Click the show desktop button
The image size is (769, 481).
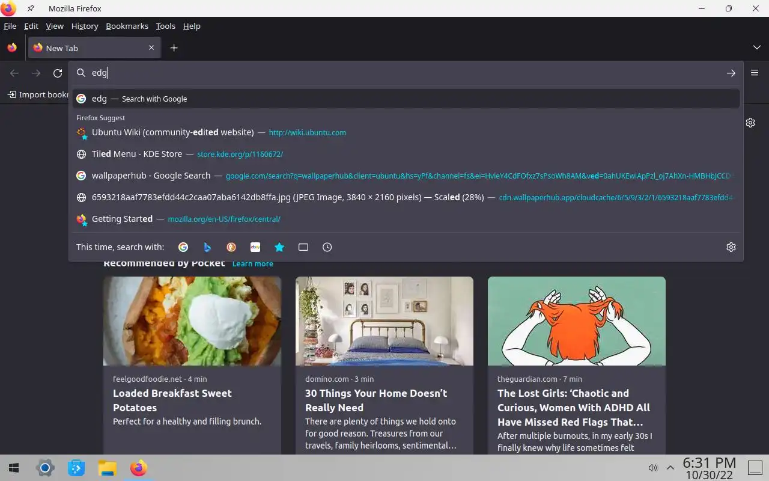pyautogui.click(x=755, y=468)
